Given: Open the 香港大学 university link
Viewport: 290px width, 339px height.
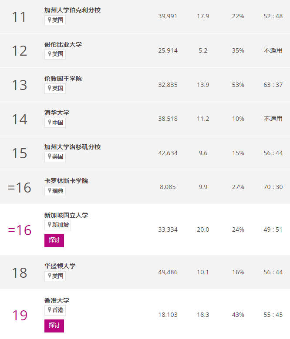Looking at the screenshot, I should pyautogui.click(x=57, y=300).
